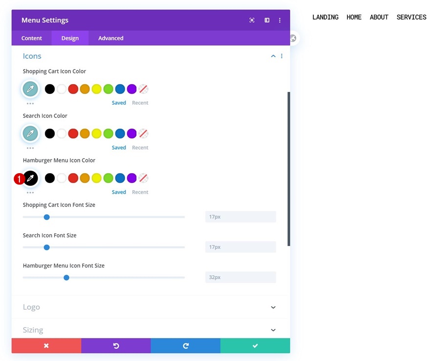Toggle the split column view icon
Screen dimensions: 430x361
click(x=267, y=20)
